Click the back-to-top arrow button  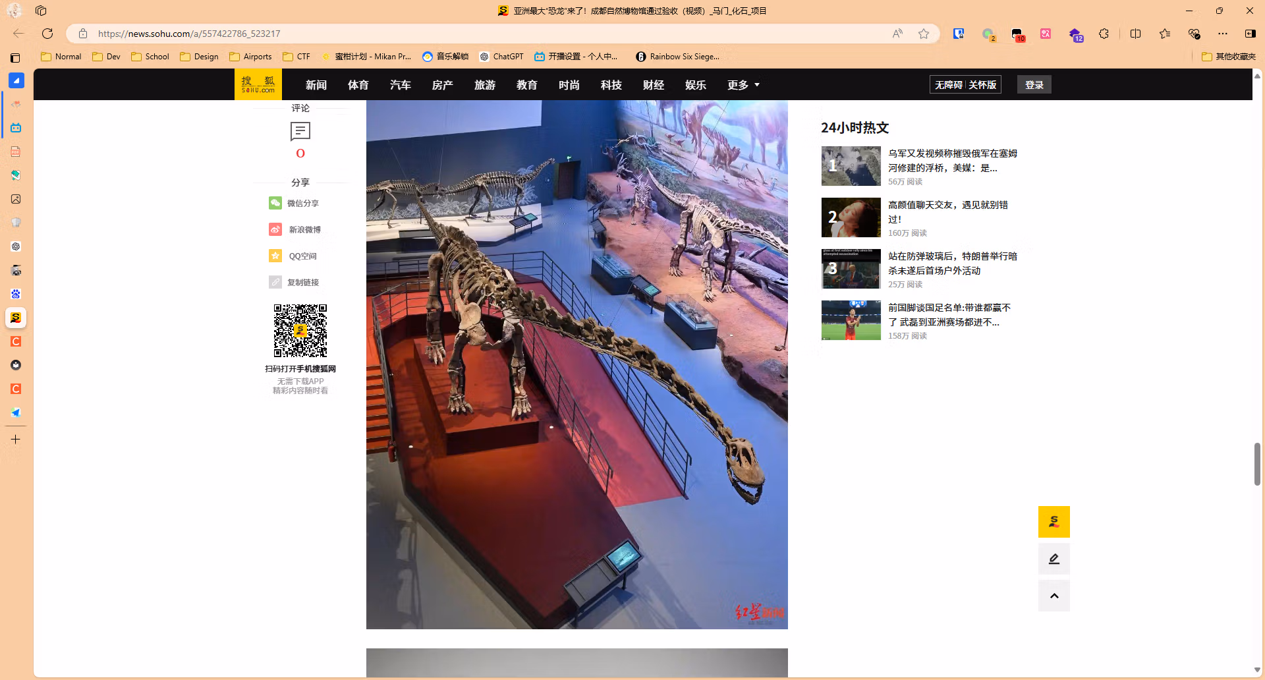pyautogui.click(x=1054, y=596)
